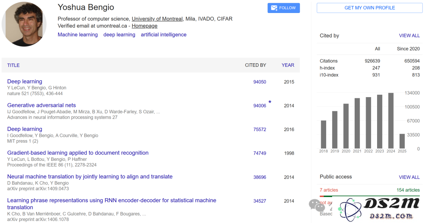Click the Since 2020 column header
Image resolution: width=426 pixels, height=223 pixels.
point(408,49)
